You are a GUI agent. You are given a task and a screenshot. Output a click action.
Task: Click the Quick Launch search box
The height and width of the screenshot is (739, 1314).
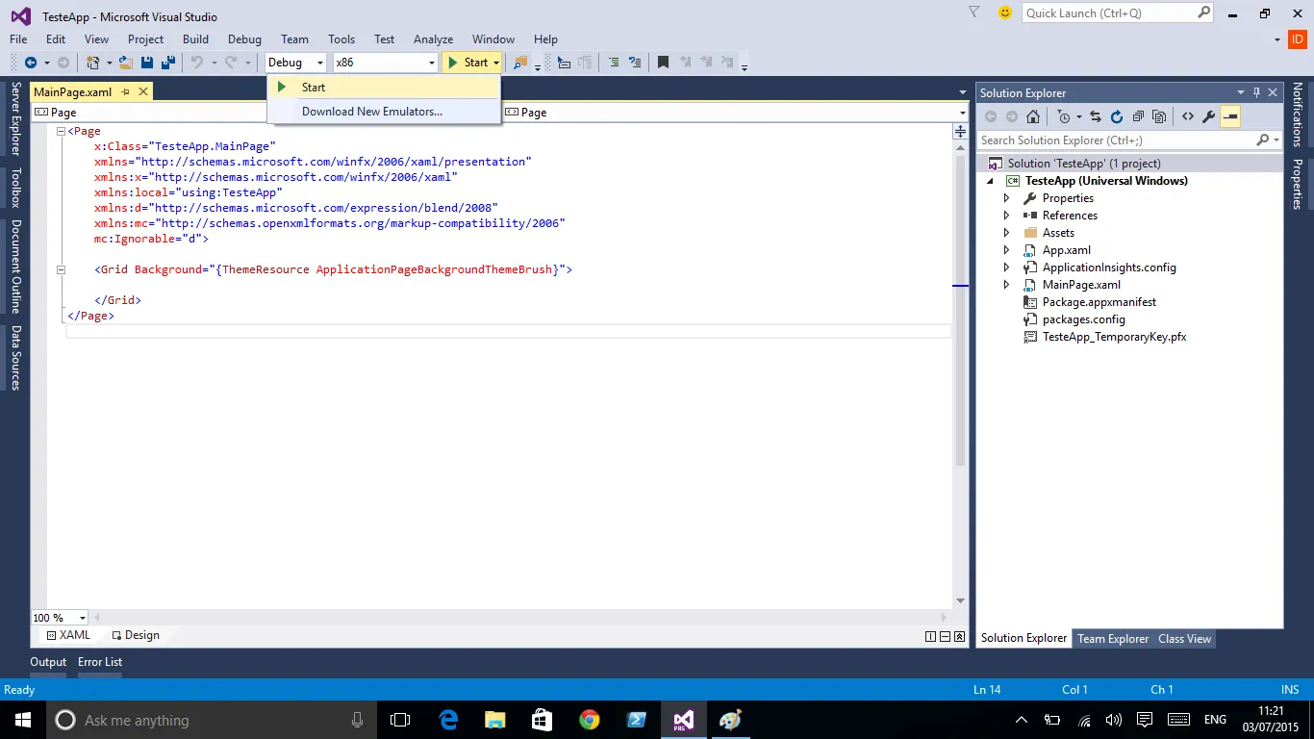(x=1119, y=13)
